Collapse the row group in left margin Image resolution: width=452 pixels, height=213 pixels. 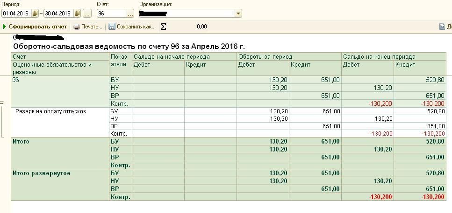(x=2, y=104)
